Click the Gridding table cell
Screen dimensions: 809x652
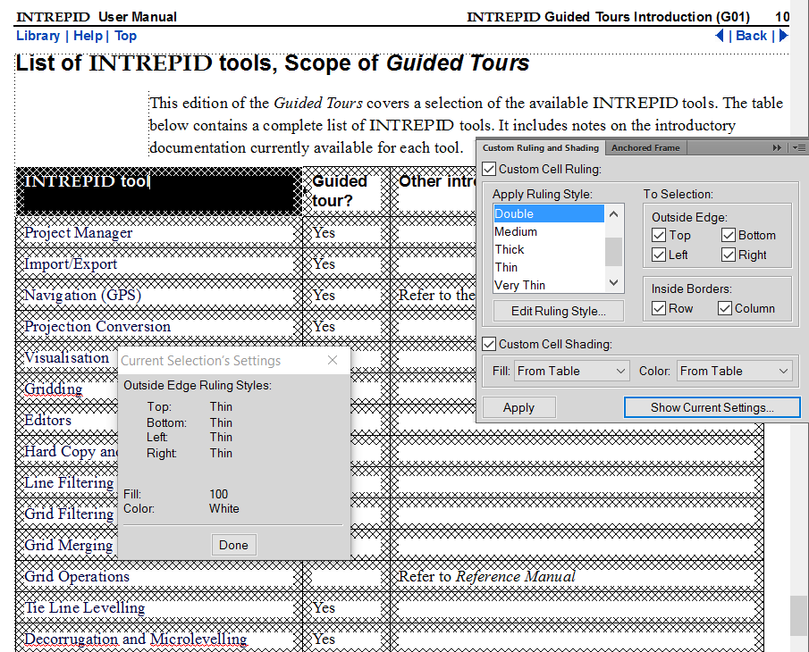click(x=67, y=389)
